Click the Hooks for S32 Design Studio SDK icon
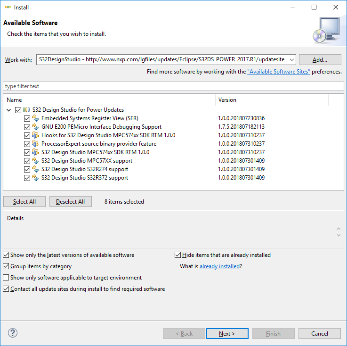This screenshot has width=347, height=346. (x=35, y=135)
